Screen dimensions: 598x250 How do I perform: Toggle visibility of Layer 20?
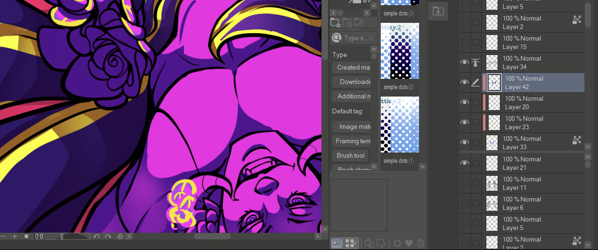(464, 102)
